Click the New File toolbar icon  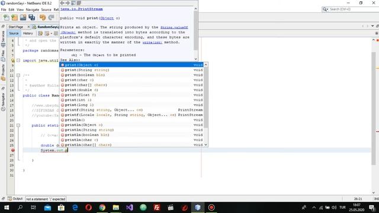point(7,17)
